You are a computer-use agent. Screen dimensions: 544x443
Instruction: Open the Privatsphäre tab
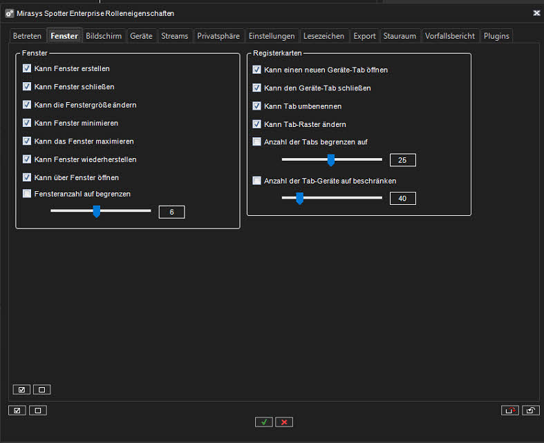pos(218,36)
